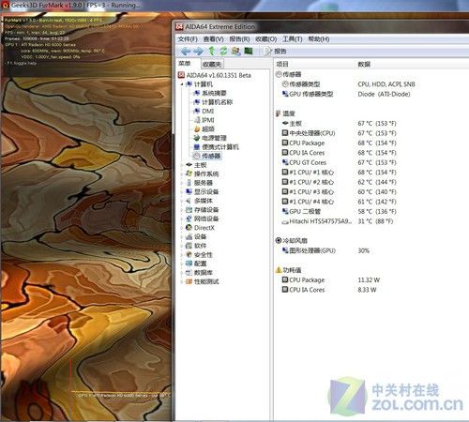Viewport: 469px width, 422px height.
Task: Select AIDA64 v1.60.1351 Beta root node
Action: click(x=214, y=75)
